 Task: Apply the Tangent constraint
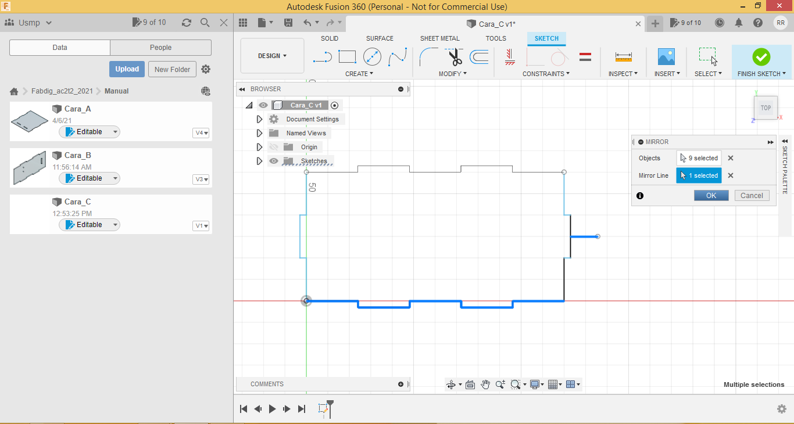(x=559, y=57)
